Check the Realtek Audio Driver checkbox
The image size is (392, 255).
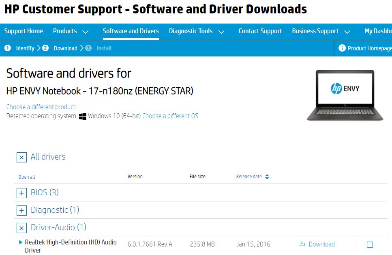click(370, 245)
